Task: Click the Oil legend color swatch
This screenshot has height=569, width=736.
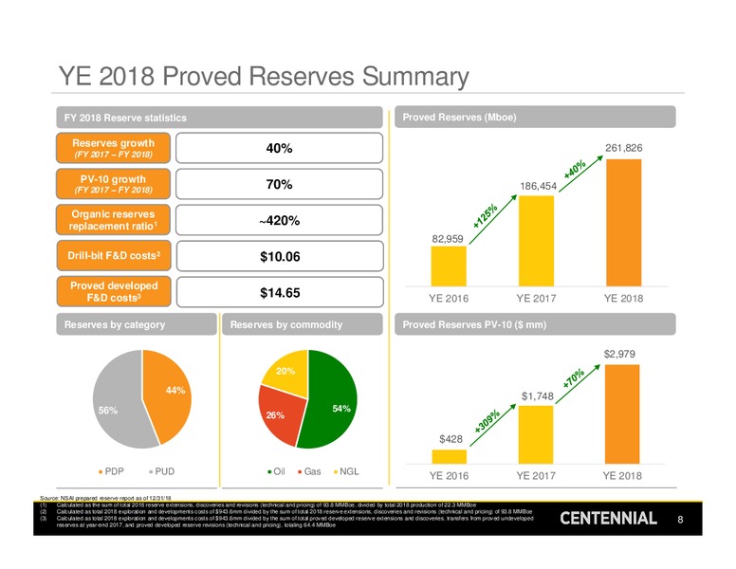Action: coord(269,472)
